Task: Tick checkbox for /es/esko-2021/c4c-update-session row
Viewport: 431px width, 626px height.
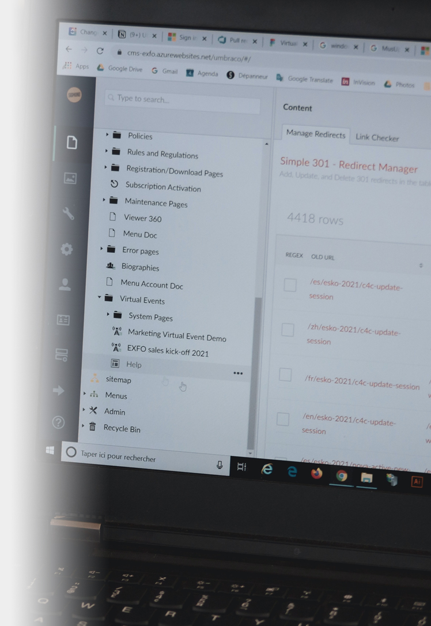Action: (290, 285)
